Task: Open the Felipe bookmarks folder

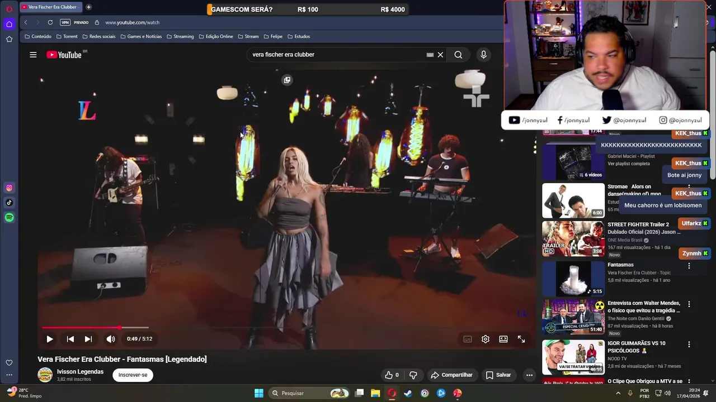Action: 273,36
